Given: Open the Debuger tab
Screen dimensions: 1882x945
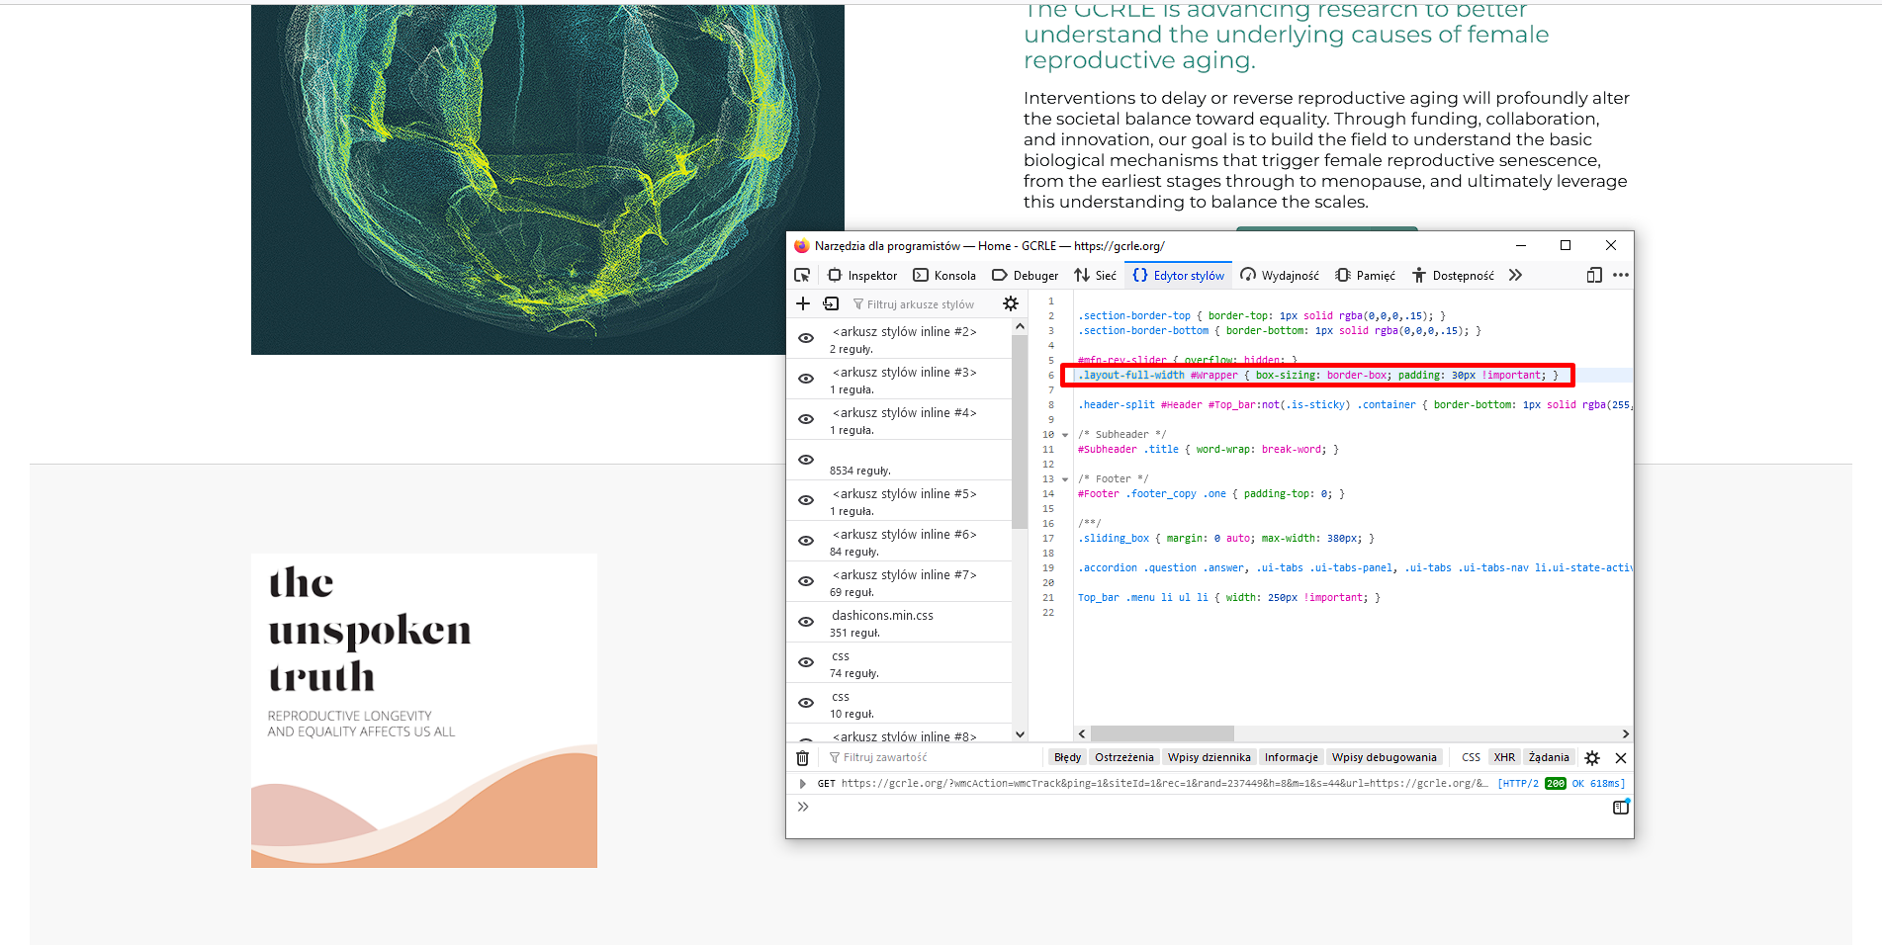Looking at the screenshot, I should tap(1025, 275).
